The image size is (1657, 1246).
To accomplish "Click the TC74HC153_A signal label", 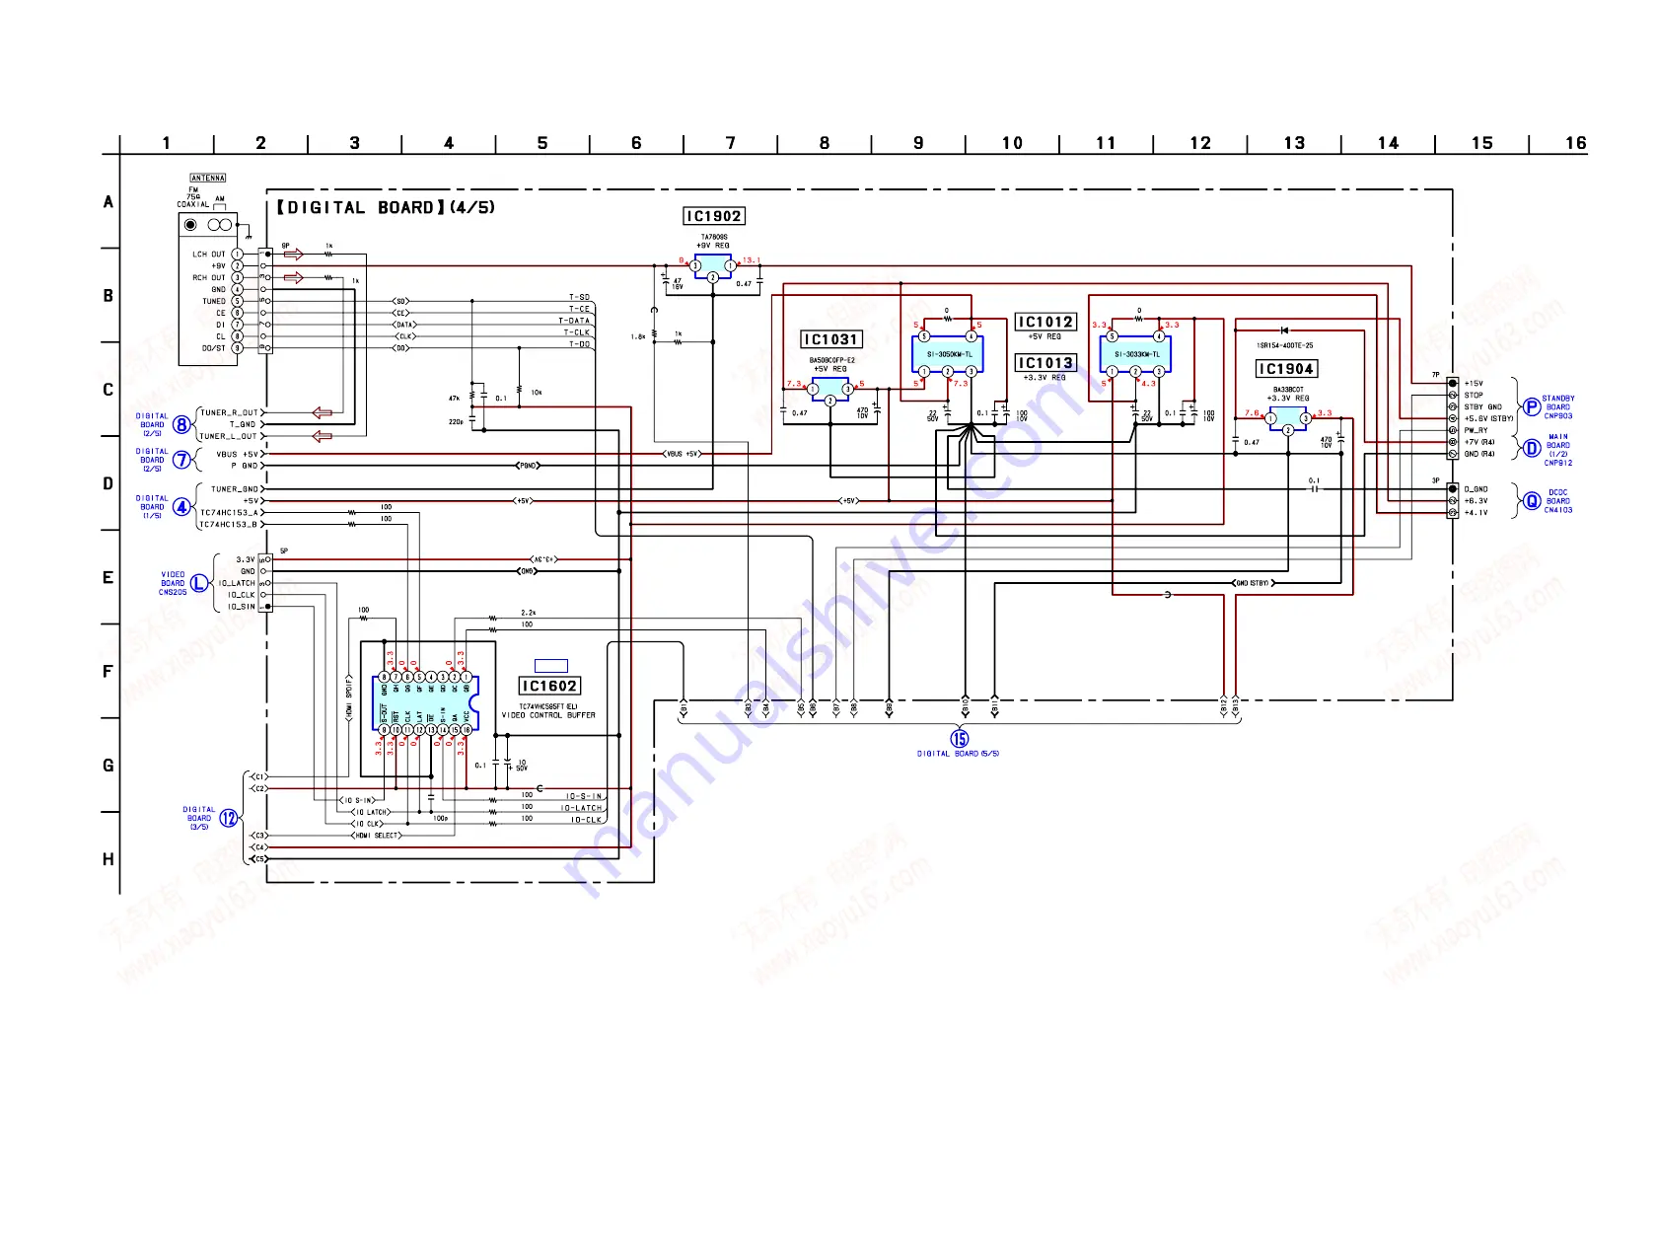I will (229, 513).
